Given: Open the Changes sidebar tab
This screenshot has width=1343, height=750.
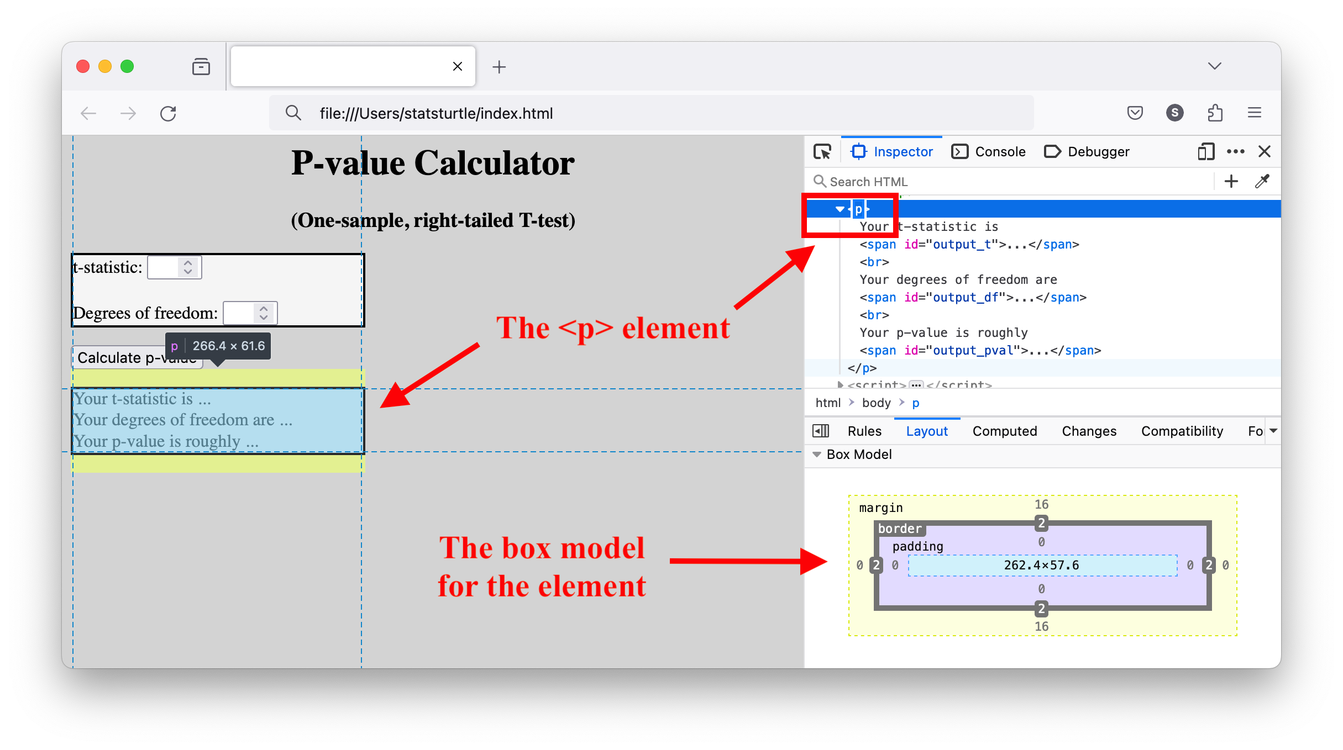Looking at the screenshot, I should click(1089, 431).
